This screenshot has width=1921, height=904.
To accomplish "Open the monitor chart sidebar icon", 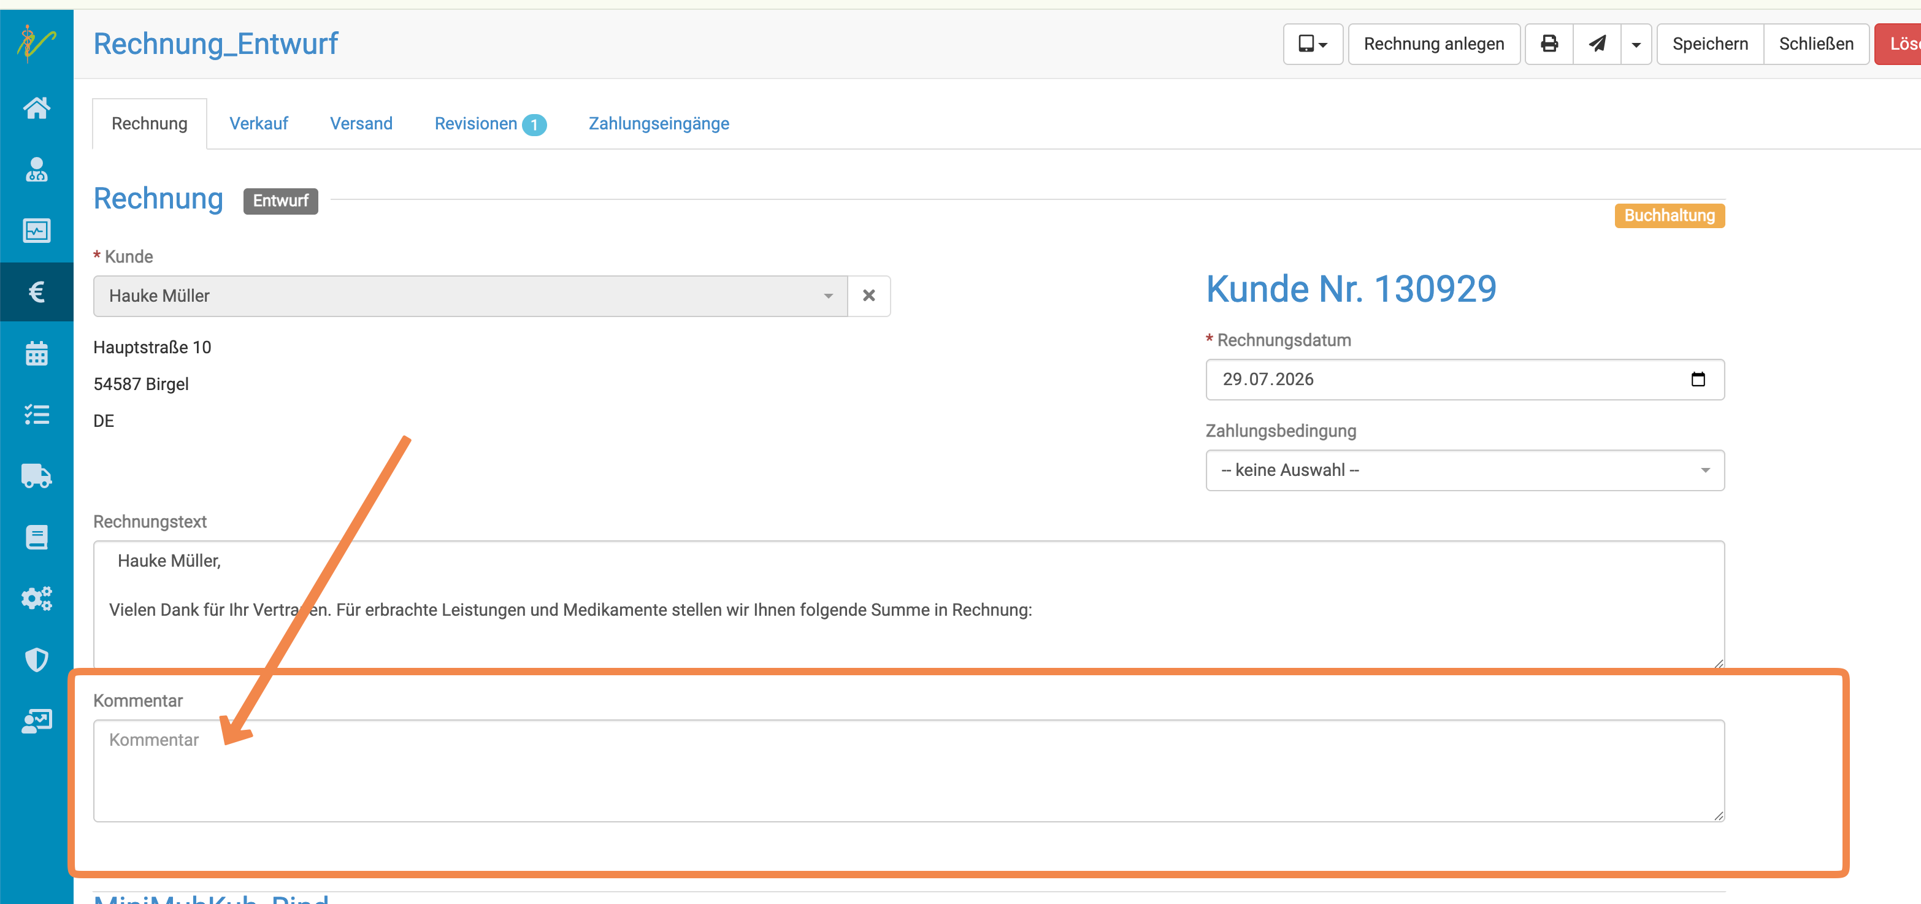I will click(37, 231).
